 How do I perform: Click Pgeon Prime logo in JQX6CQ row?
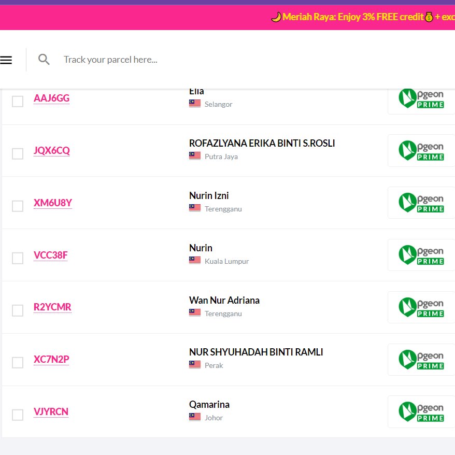click(x=421, y=151)
